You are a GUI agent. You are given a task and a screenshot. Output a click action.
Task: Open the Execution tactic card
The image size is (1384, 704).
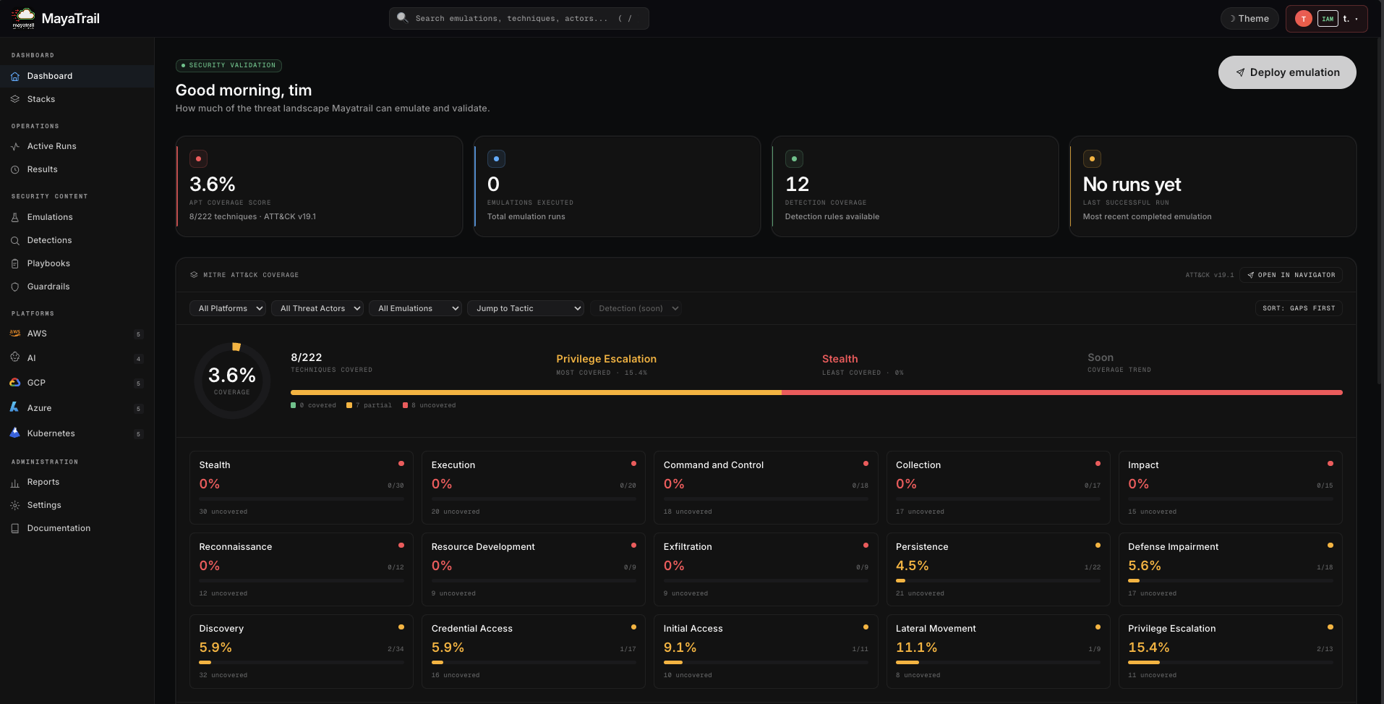click(534, 488)
